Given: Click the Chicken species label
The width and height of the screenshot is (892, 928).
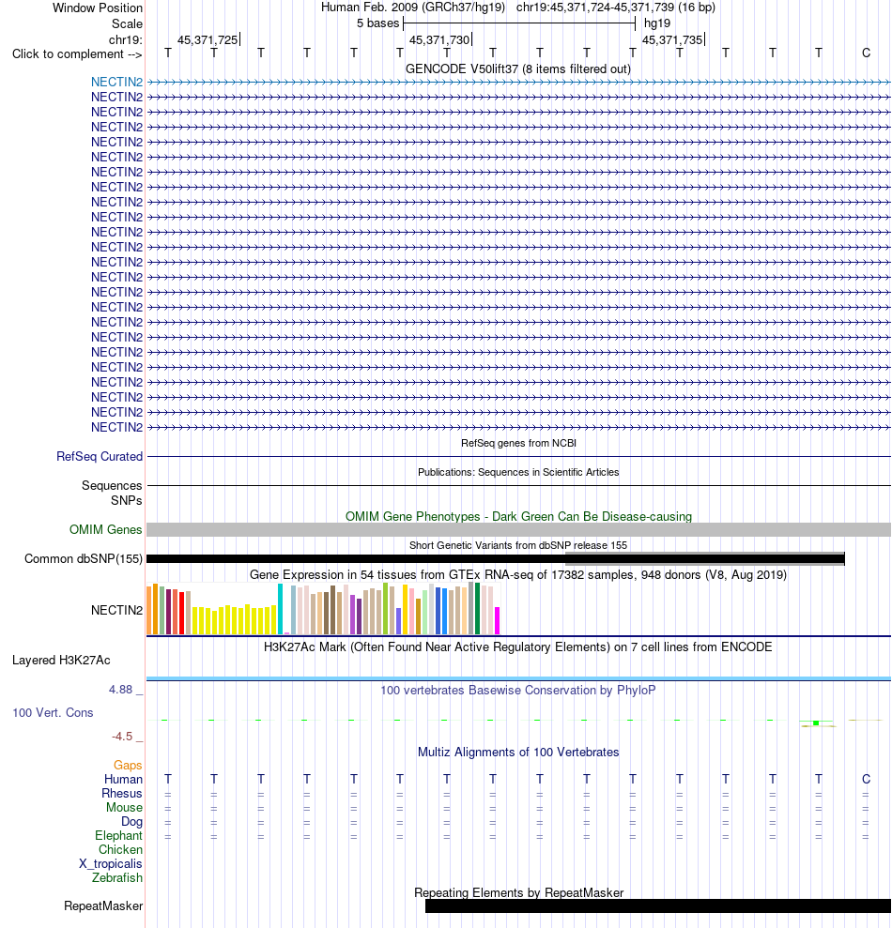Looking at the screenshot, I should (120, 849).
